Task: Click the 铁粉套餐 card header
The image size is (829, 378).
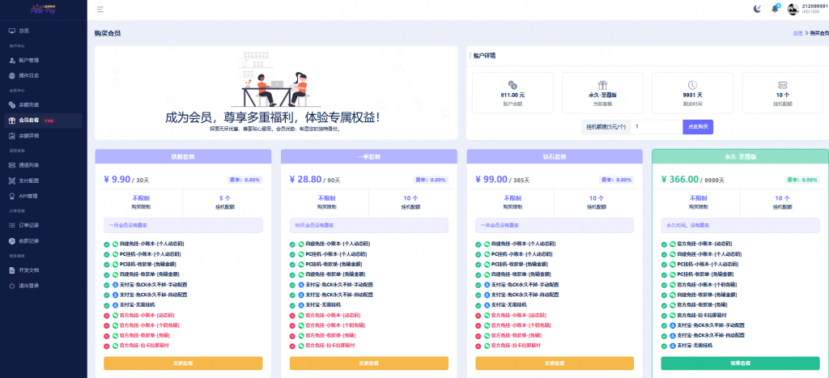Action: [183, 156]
